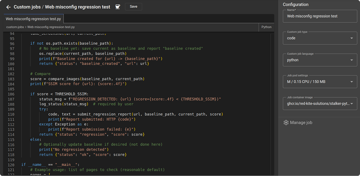Click the Job container image dropdown arrow

pos(352,104)
